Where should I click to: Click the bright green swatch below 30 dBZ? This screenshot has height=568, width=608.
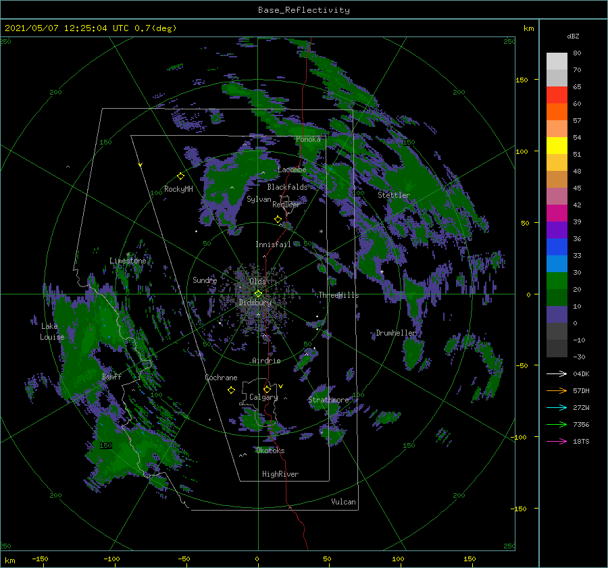coord(557,281)
